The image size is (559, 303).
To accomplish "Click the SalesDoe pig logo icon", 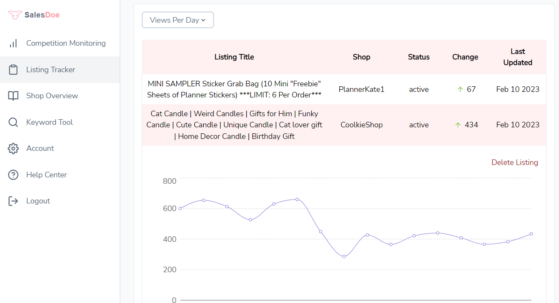I will 15,15.
